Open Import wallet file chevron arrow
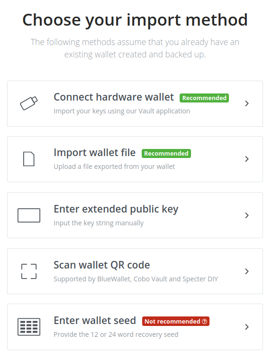Screen dimensions: 273x362 point(247,159)
